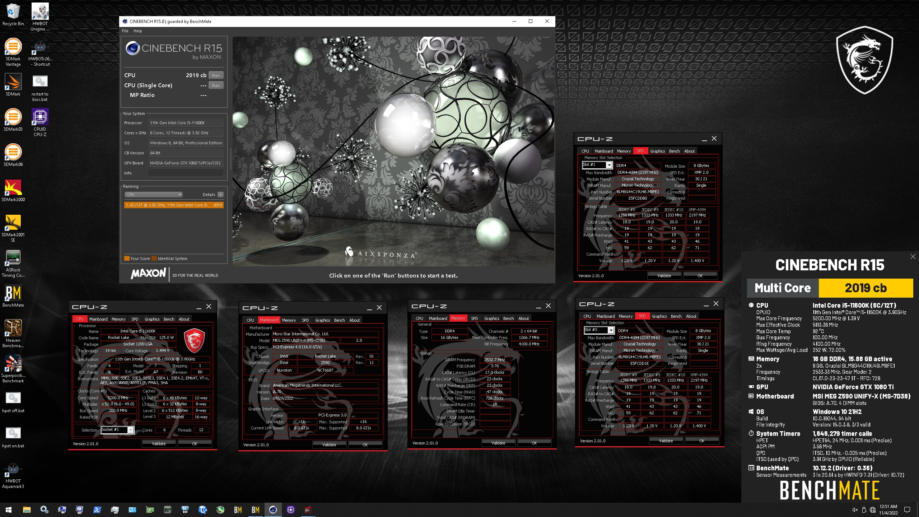919x517 pixels.
Task: Open the 3DMark2001 SE desktop icon
Action: [x=13, y=228]
